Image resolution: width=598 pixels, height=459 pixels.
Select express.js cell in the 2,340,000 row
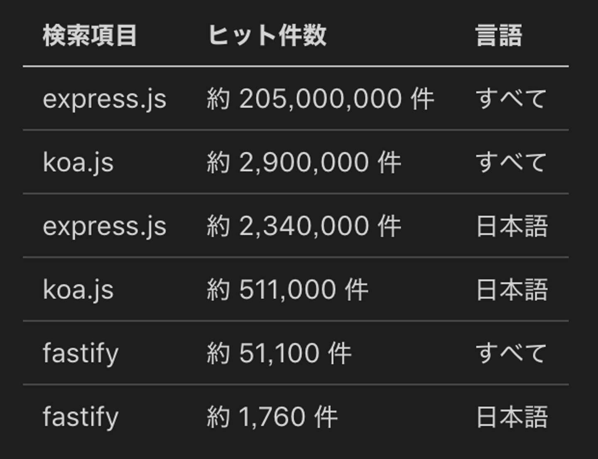pos(105,226)
